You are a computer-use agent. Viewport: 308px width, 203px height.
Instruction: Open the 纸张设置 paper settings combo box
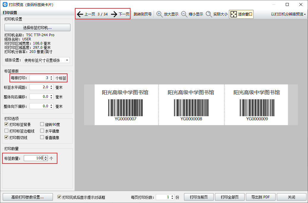coord(46,60)
